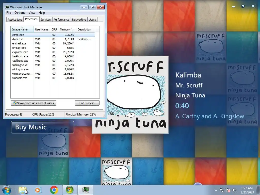
Task: Open the View menu in Task Manager
Action: pos(32,13)
